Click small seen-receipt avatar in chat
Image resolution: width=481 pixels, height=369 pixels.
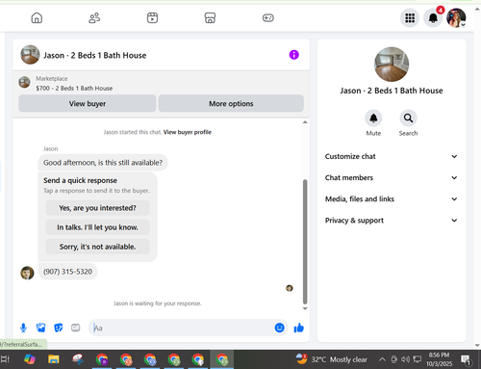(x=290, y=288)
